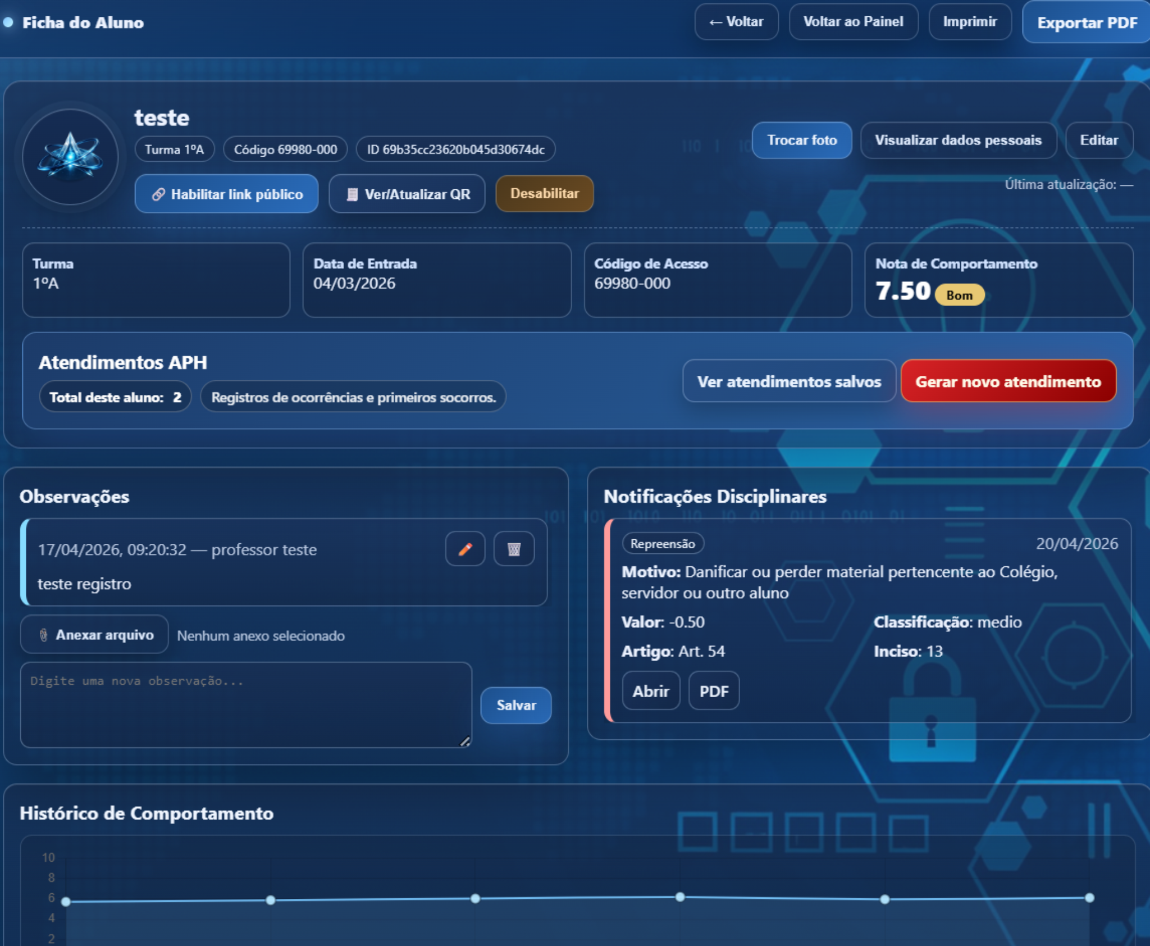
Task: Click 'Nenhum anexo selecionado' text
Action: pos(261,635)
